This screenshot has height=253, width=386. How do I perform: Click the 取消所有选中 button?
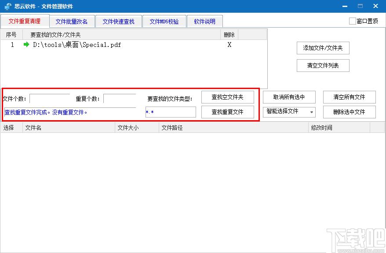[288, 97]
